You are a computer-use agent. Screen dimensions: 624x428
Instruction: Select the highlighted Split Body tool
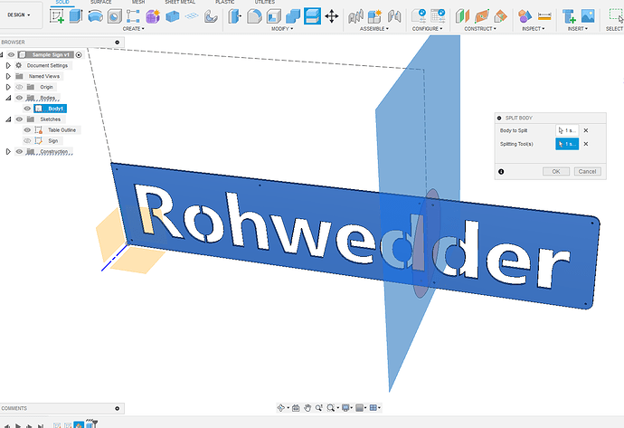pos(312,16)
